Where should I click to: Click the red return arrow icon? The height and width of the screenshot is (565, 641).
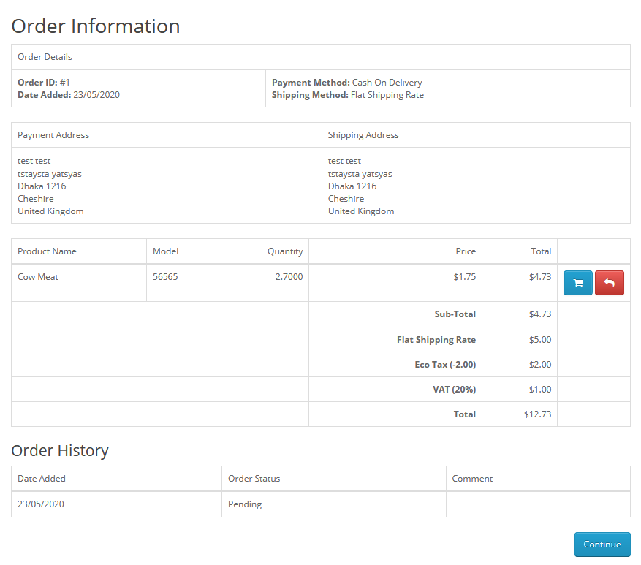[610, 283]
